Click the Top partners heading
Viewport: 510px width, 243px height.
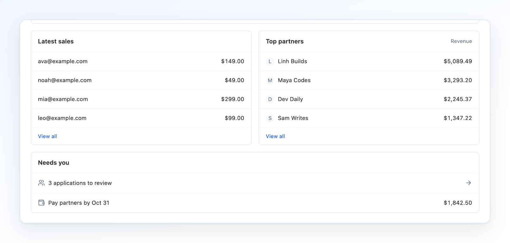click(x=285, y=41)
